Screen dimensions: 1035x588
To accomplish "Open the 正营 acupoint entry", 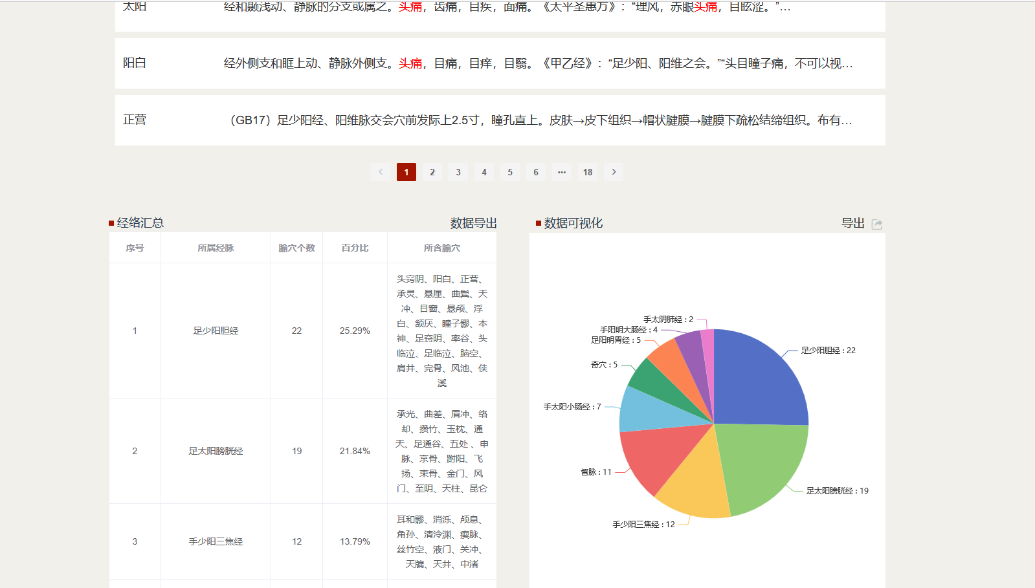I will click(x=135, y=120).
